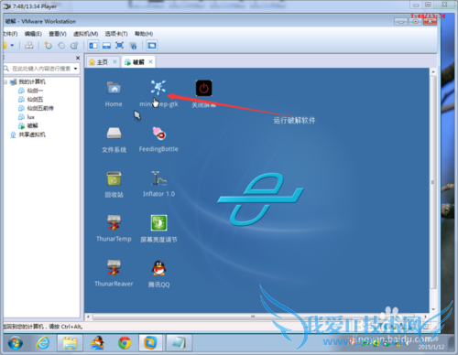Viewport: 458px width, 355px height.
Task: Launch the FeedingBottle icon
Action: click(158, 134)
